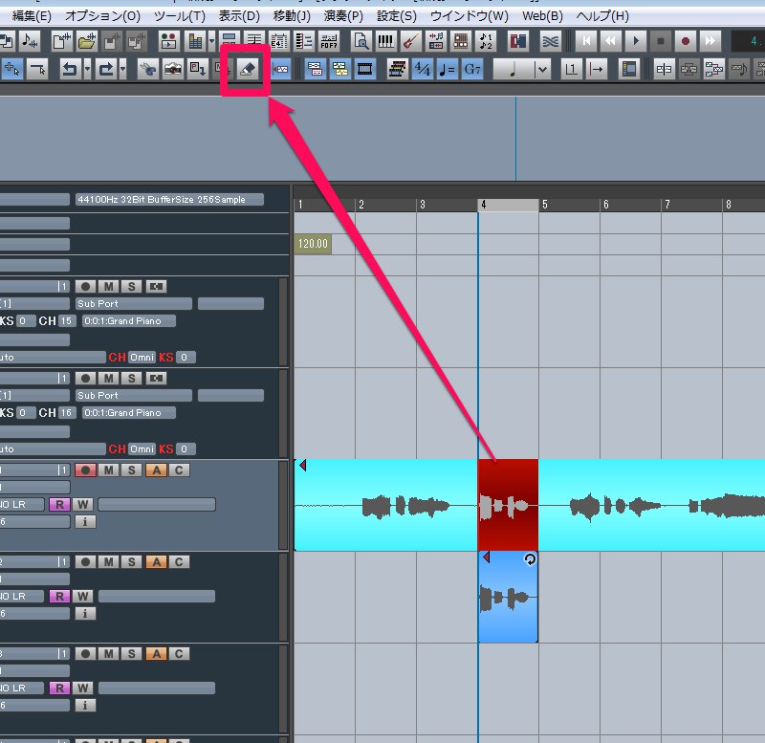Open the mixer icon dropdown arrow
This screenshot has height=743, width=765.
pyautogui.click(x=211, y=41)
